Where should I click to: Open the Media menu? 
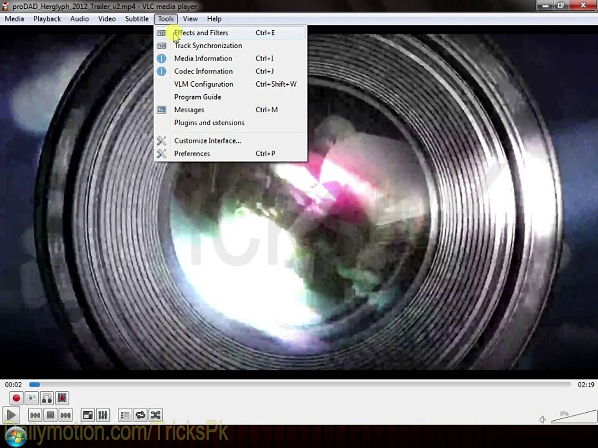(15, 19)
